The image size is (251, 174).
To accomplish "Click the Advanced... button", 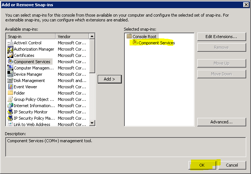I will point(221,122).
